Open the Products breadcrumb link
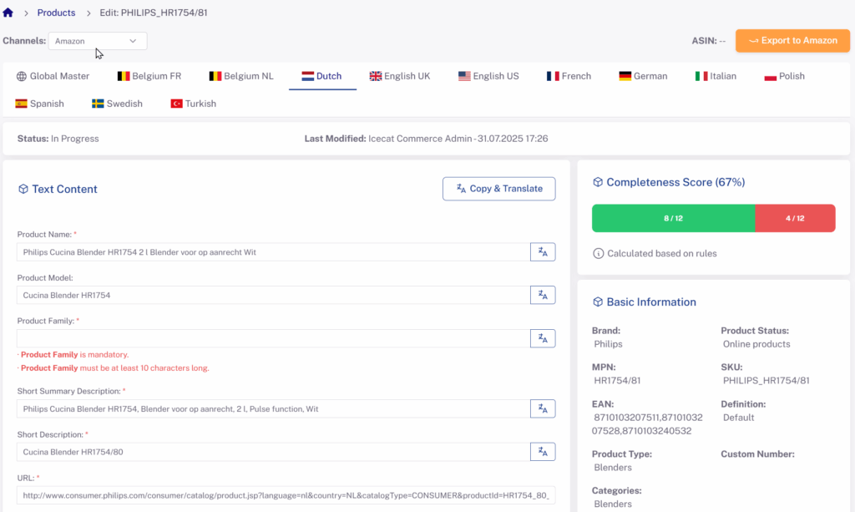The width and height of the screenshot is (855, 512). (56, 13)
